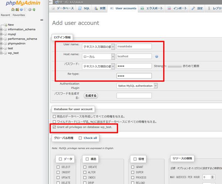Viewport: 222px width, 184px height.
Task: Click the information_schema database icon
Action: tap(6, 30)
